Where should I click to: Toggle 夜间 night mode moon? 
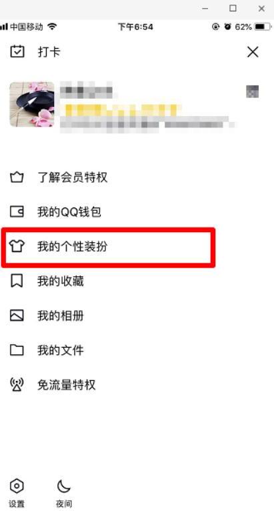(64, 486)
